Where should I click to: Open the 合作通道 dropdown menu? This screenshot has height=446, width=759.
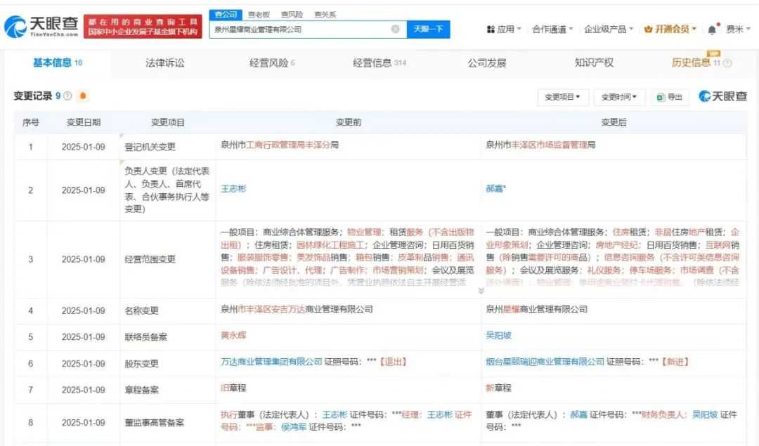(553, 29)
